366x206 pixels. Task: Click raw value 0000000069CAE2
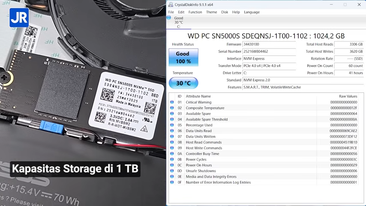click(343, 131)
